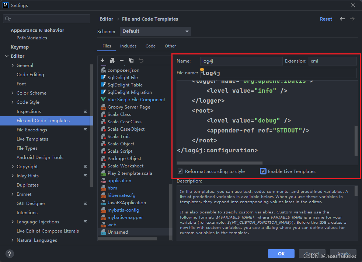This screenshot has height=262, width=362.
Task: Click the template Name field showing log4j
Action: coord(241,61)
